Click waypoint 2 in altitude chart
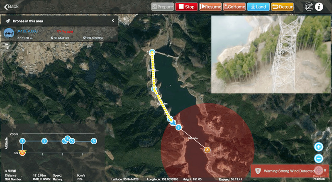This screenshot has height=182, width=332. click(x=44, y=141)
